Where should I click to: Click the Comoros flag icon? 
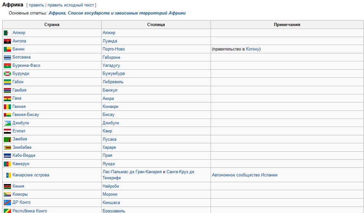7,194
